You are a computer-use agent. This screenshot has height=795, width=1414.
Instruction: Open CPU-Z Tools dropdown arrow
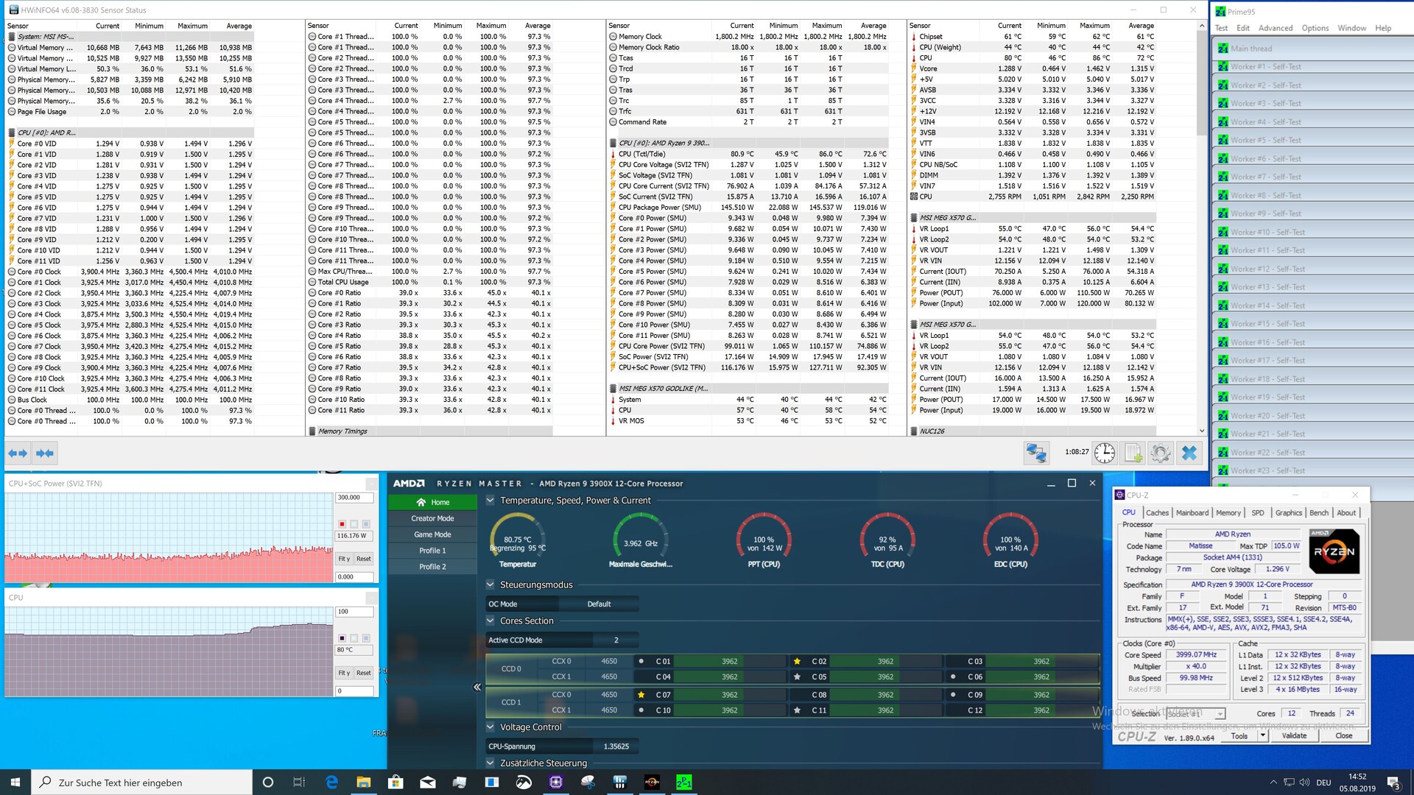point(1262,735)
